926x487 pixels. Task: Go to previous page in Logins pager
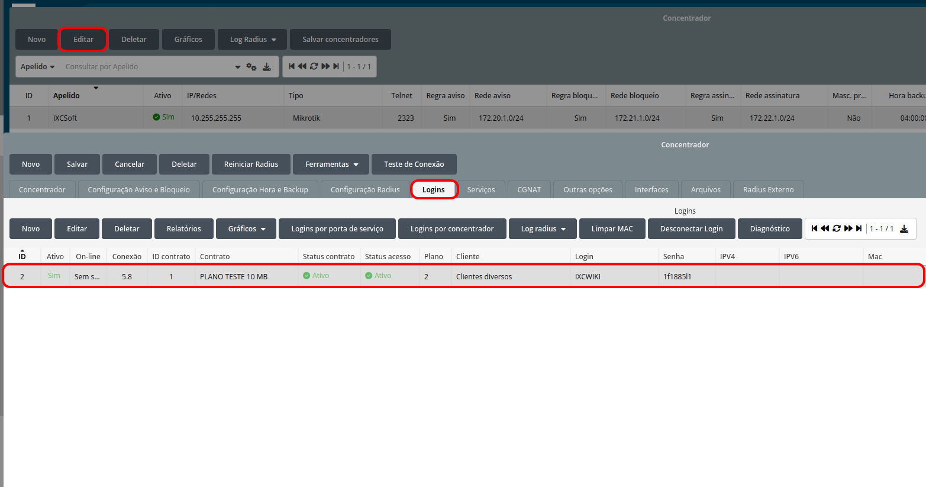[825, 228]
